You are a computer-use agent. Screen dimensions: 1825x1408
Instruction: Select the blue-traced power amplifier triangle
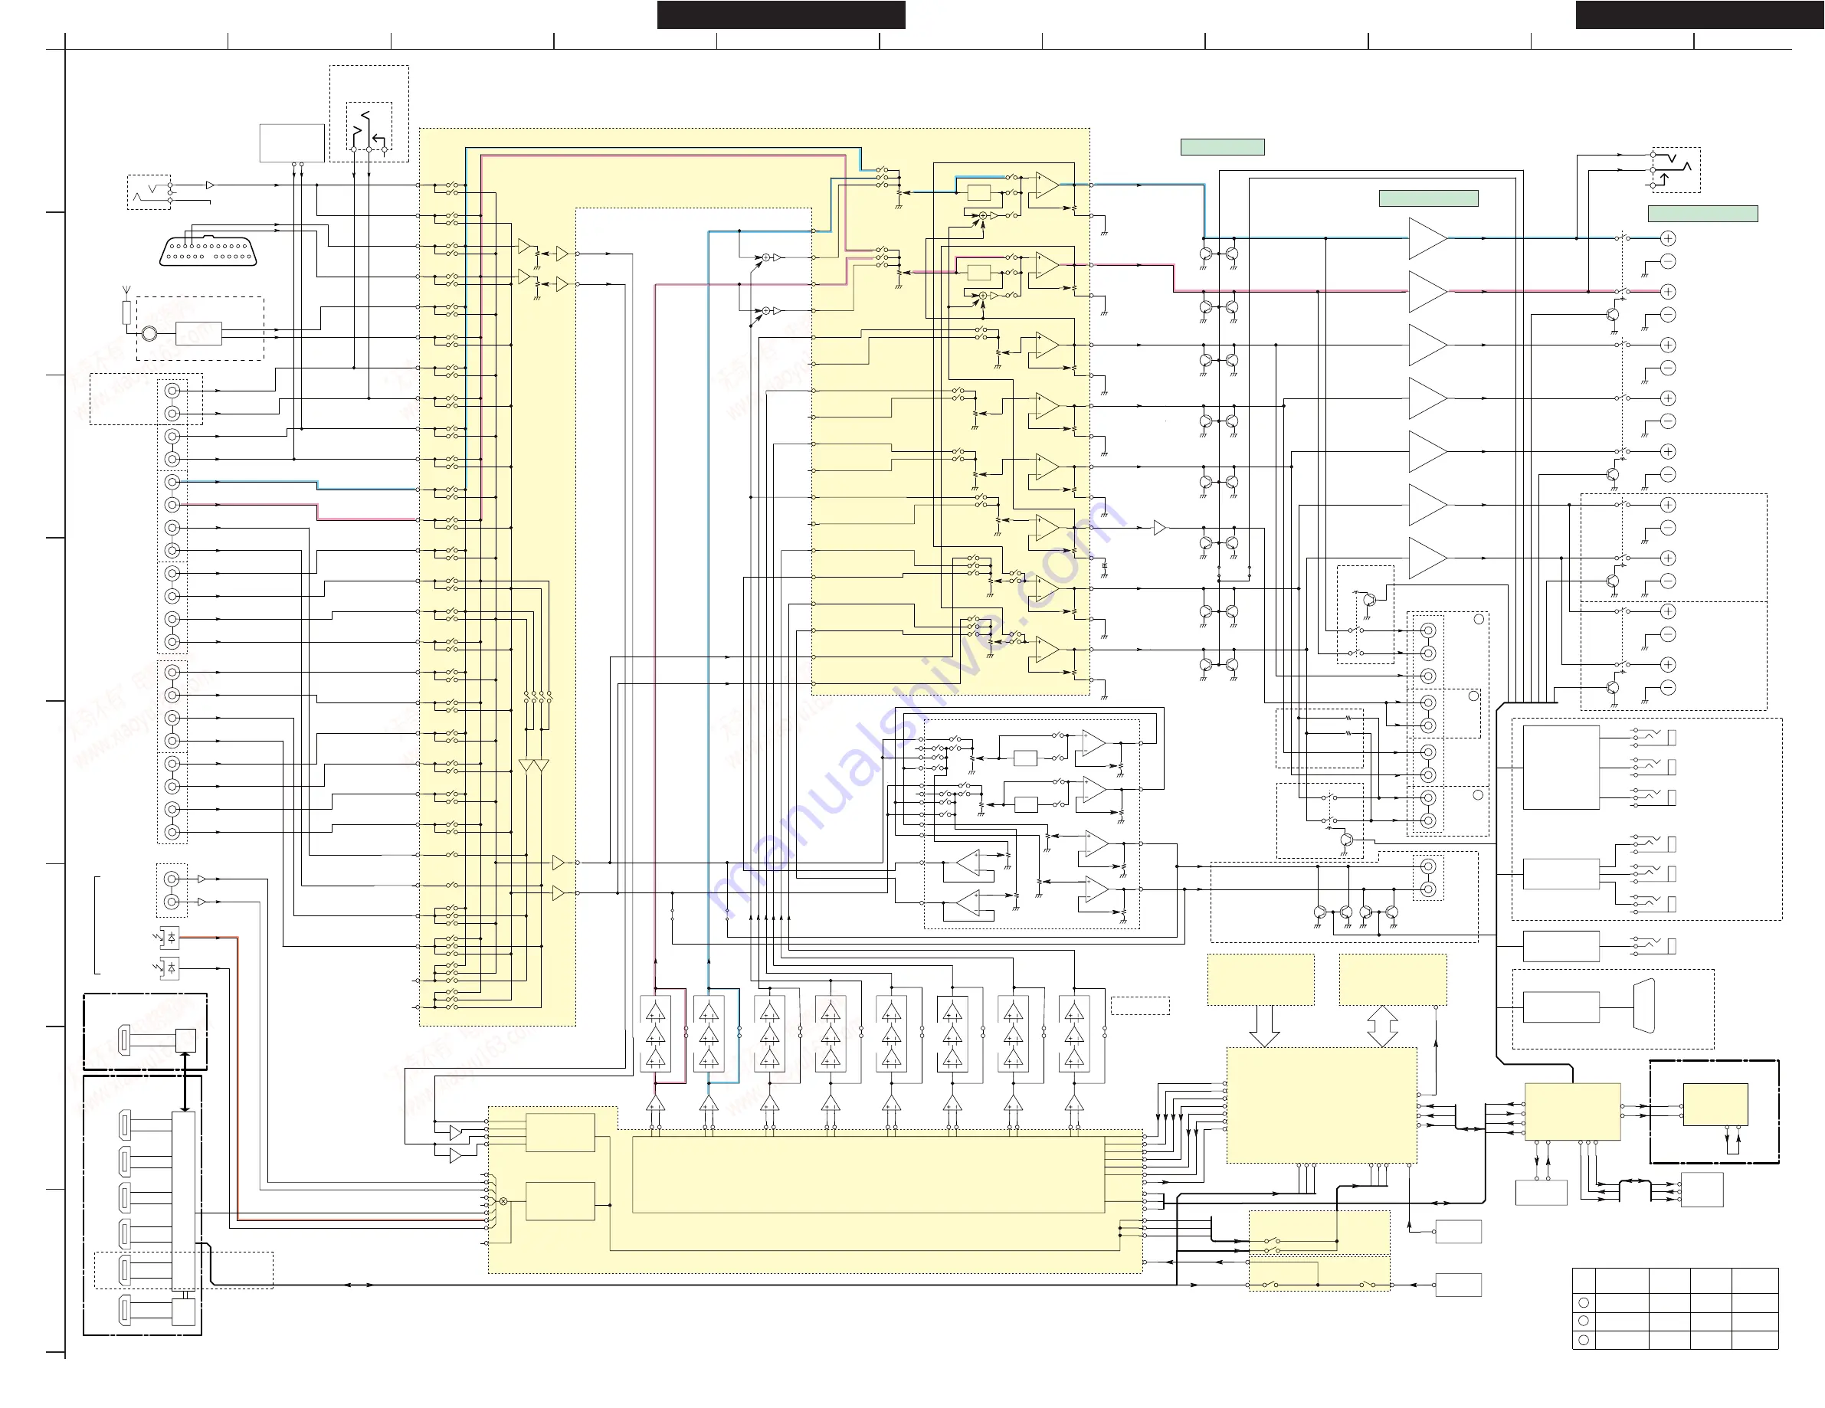pos(1428,238)
